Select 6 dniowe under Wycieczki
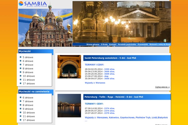Screen dimensions: 188x125 point(28,61)
